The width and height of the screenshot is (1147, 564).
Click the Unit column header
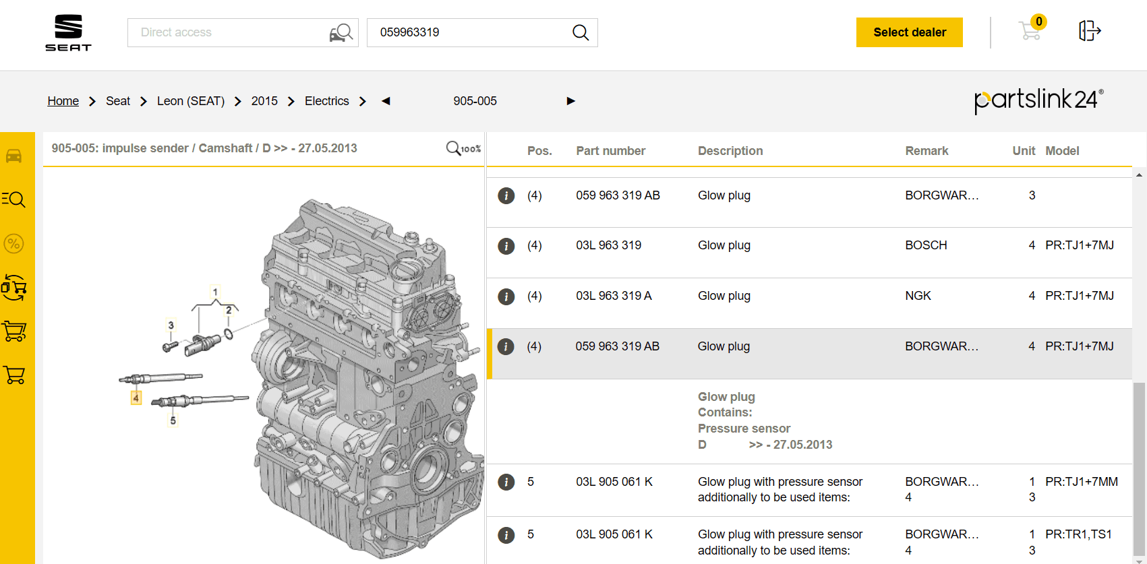coord(1024,151)
